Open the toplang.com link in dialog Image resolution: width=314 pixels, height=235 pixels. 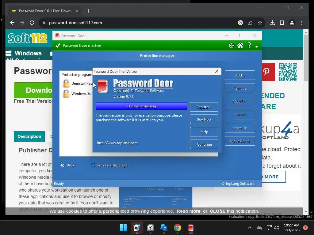pyautogui.click(x=117, y=143)
